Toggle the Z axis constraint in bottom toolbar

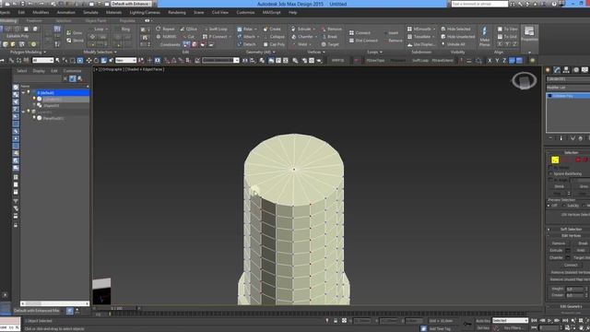[x=504, y=60]
